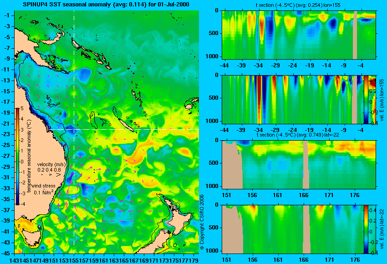Click the temperature anomaly color bar on the map
The width and height of the screenshot is (387, 264).
pyautogui.click(x=17, y=157)
